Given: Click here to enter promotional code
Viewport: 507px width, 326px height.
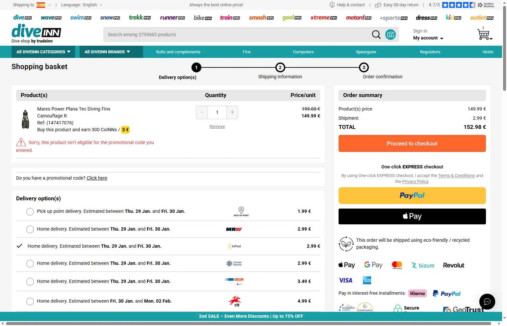Looking at the screenshot, I should 97,178.
